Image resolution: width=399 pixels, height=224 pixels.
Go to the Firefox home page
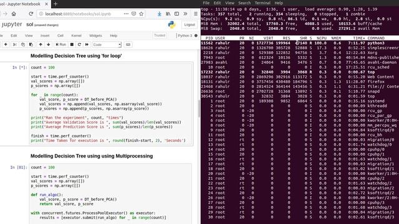click(x=14, y=14)
